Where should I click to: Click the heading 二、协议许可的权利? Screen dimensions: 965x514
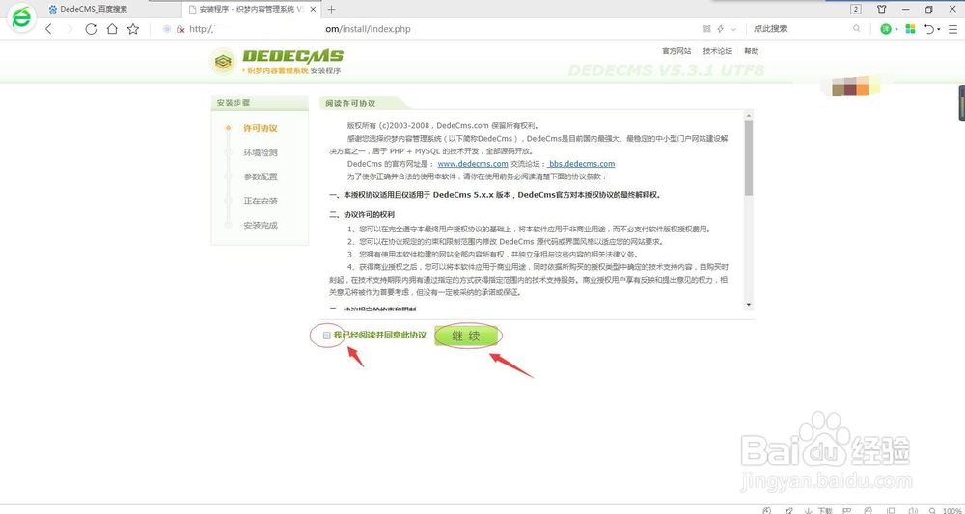point(362,215)
